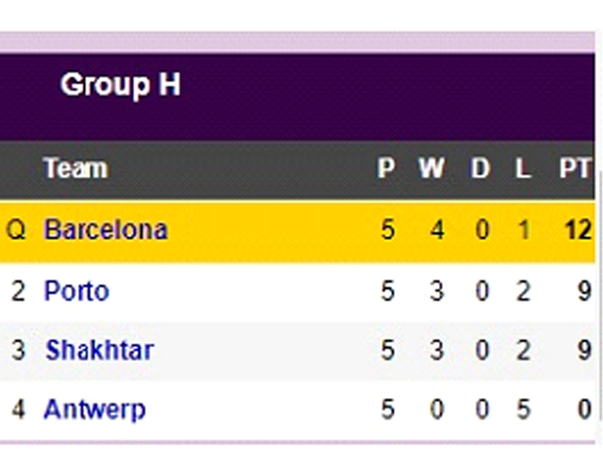Click Antwerp's 5 losses value
This screenshot has width=603, height=452.
524,410
